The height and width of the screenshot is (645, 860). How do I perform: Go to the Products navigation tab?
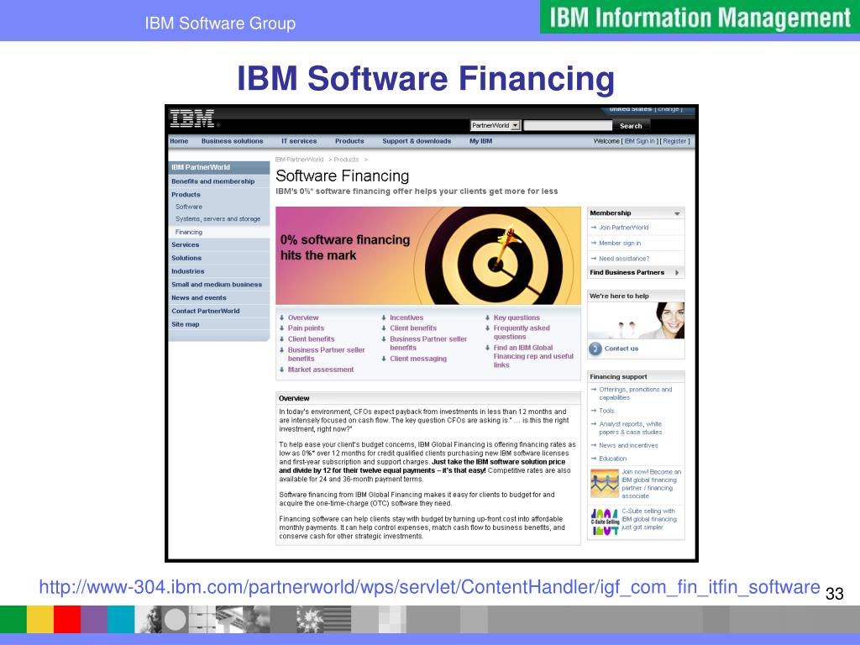pyautogui.click(x=349, y=141)
